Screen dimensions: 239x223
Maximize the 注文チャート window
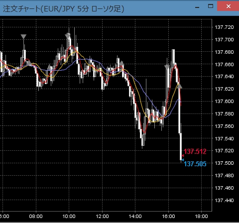click(x=211, y=6)
